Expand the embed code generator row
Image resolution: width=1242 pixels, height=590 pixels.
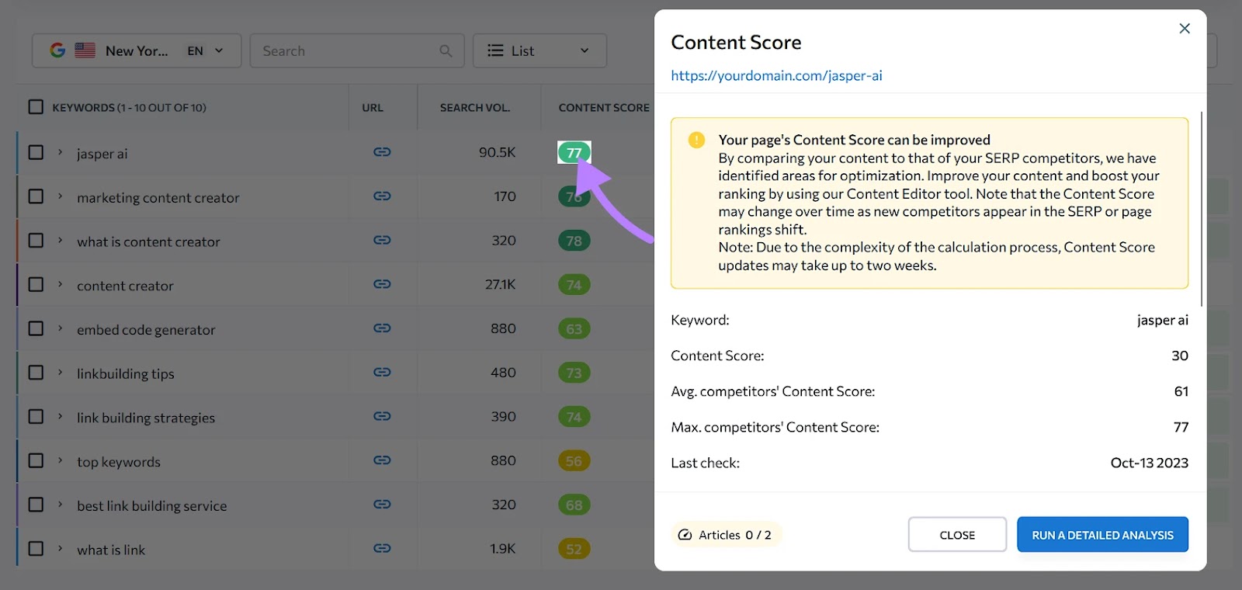tap(60, 328)
